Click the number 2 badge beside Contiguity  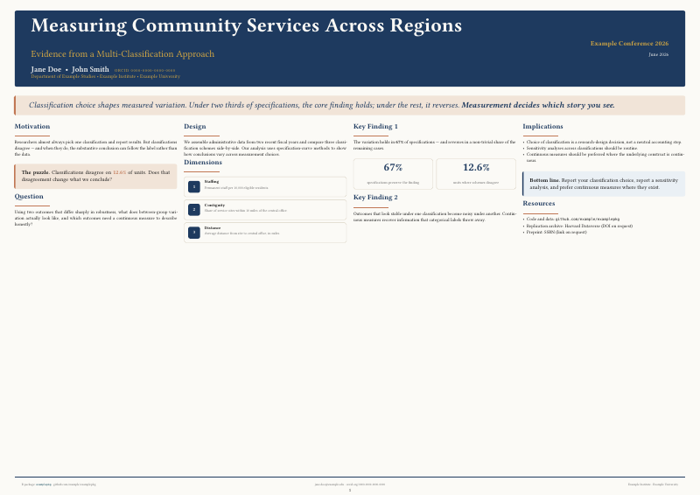(193, 209)
